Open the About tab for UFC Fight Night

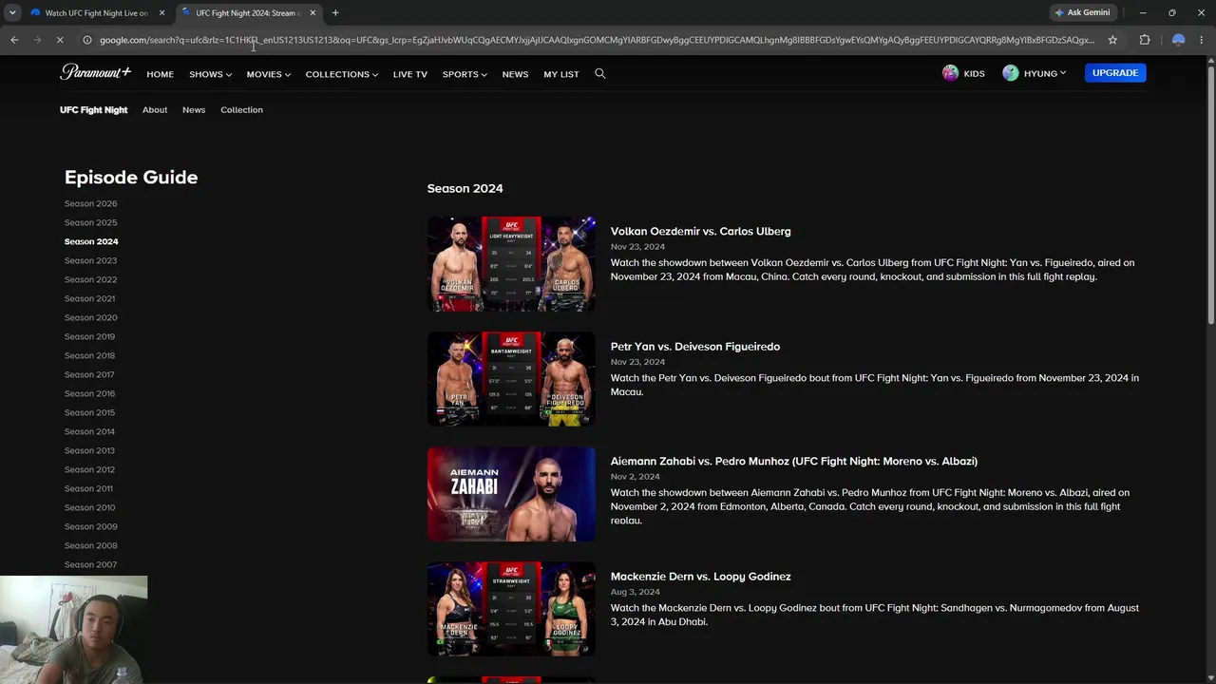tap(155, 110)
